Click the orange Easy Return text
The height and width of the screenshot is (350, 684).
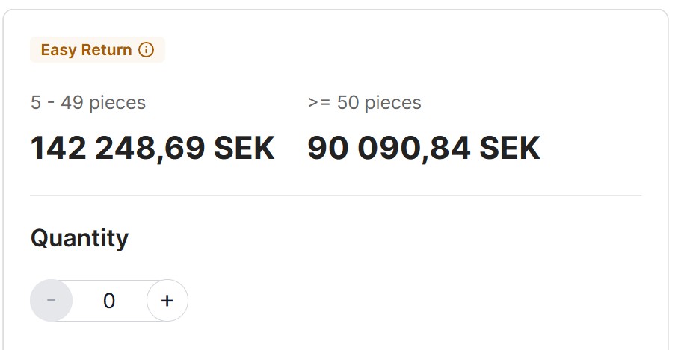(x=86, y=50)
